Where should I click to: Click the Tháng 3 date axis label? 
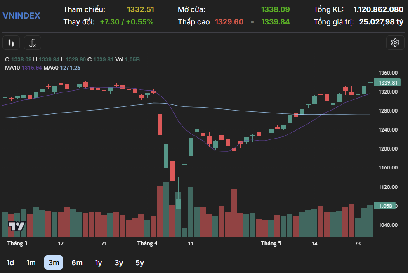(17, 244)
